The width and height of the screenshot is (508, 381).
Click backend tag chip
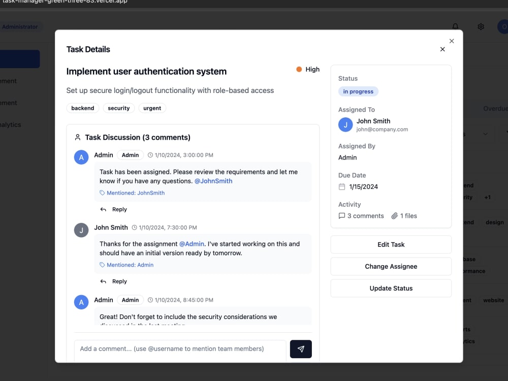[x=83, y=108]
